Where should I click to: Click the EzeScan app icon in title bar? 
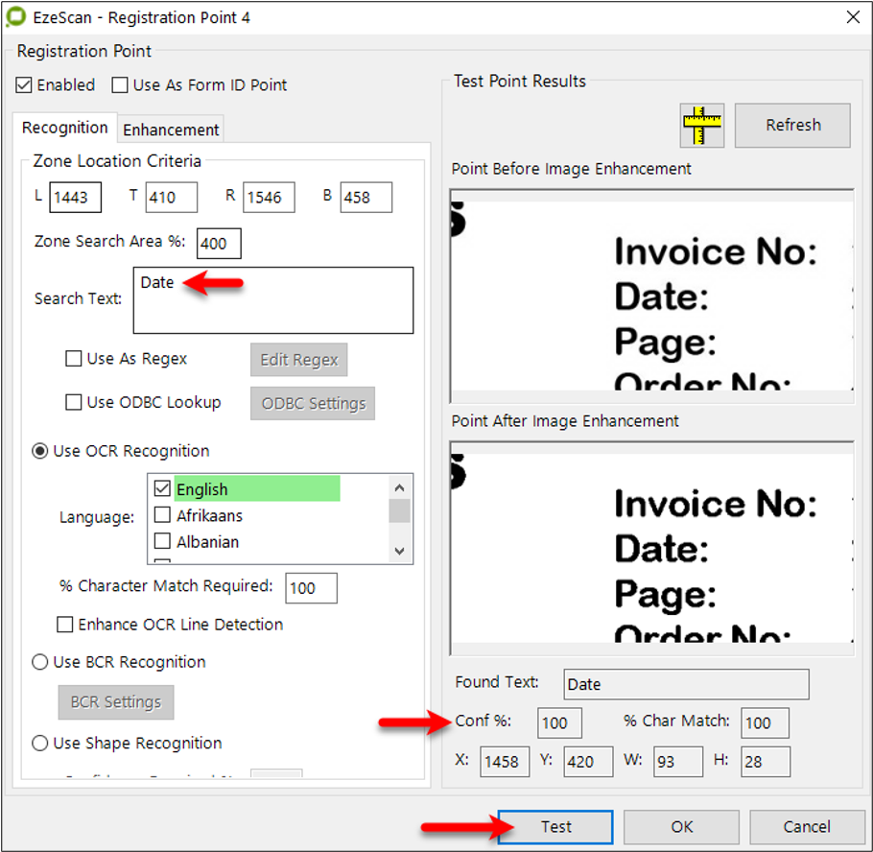[x=16, y=16]
